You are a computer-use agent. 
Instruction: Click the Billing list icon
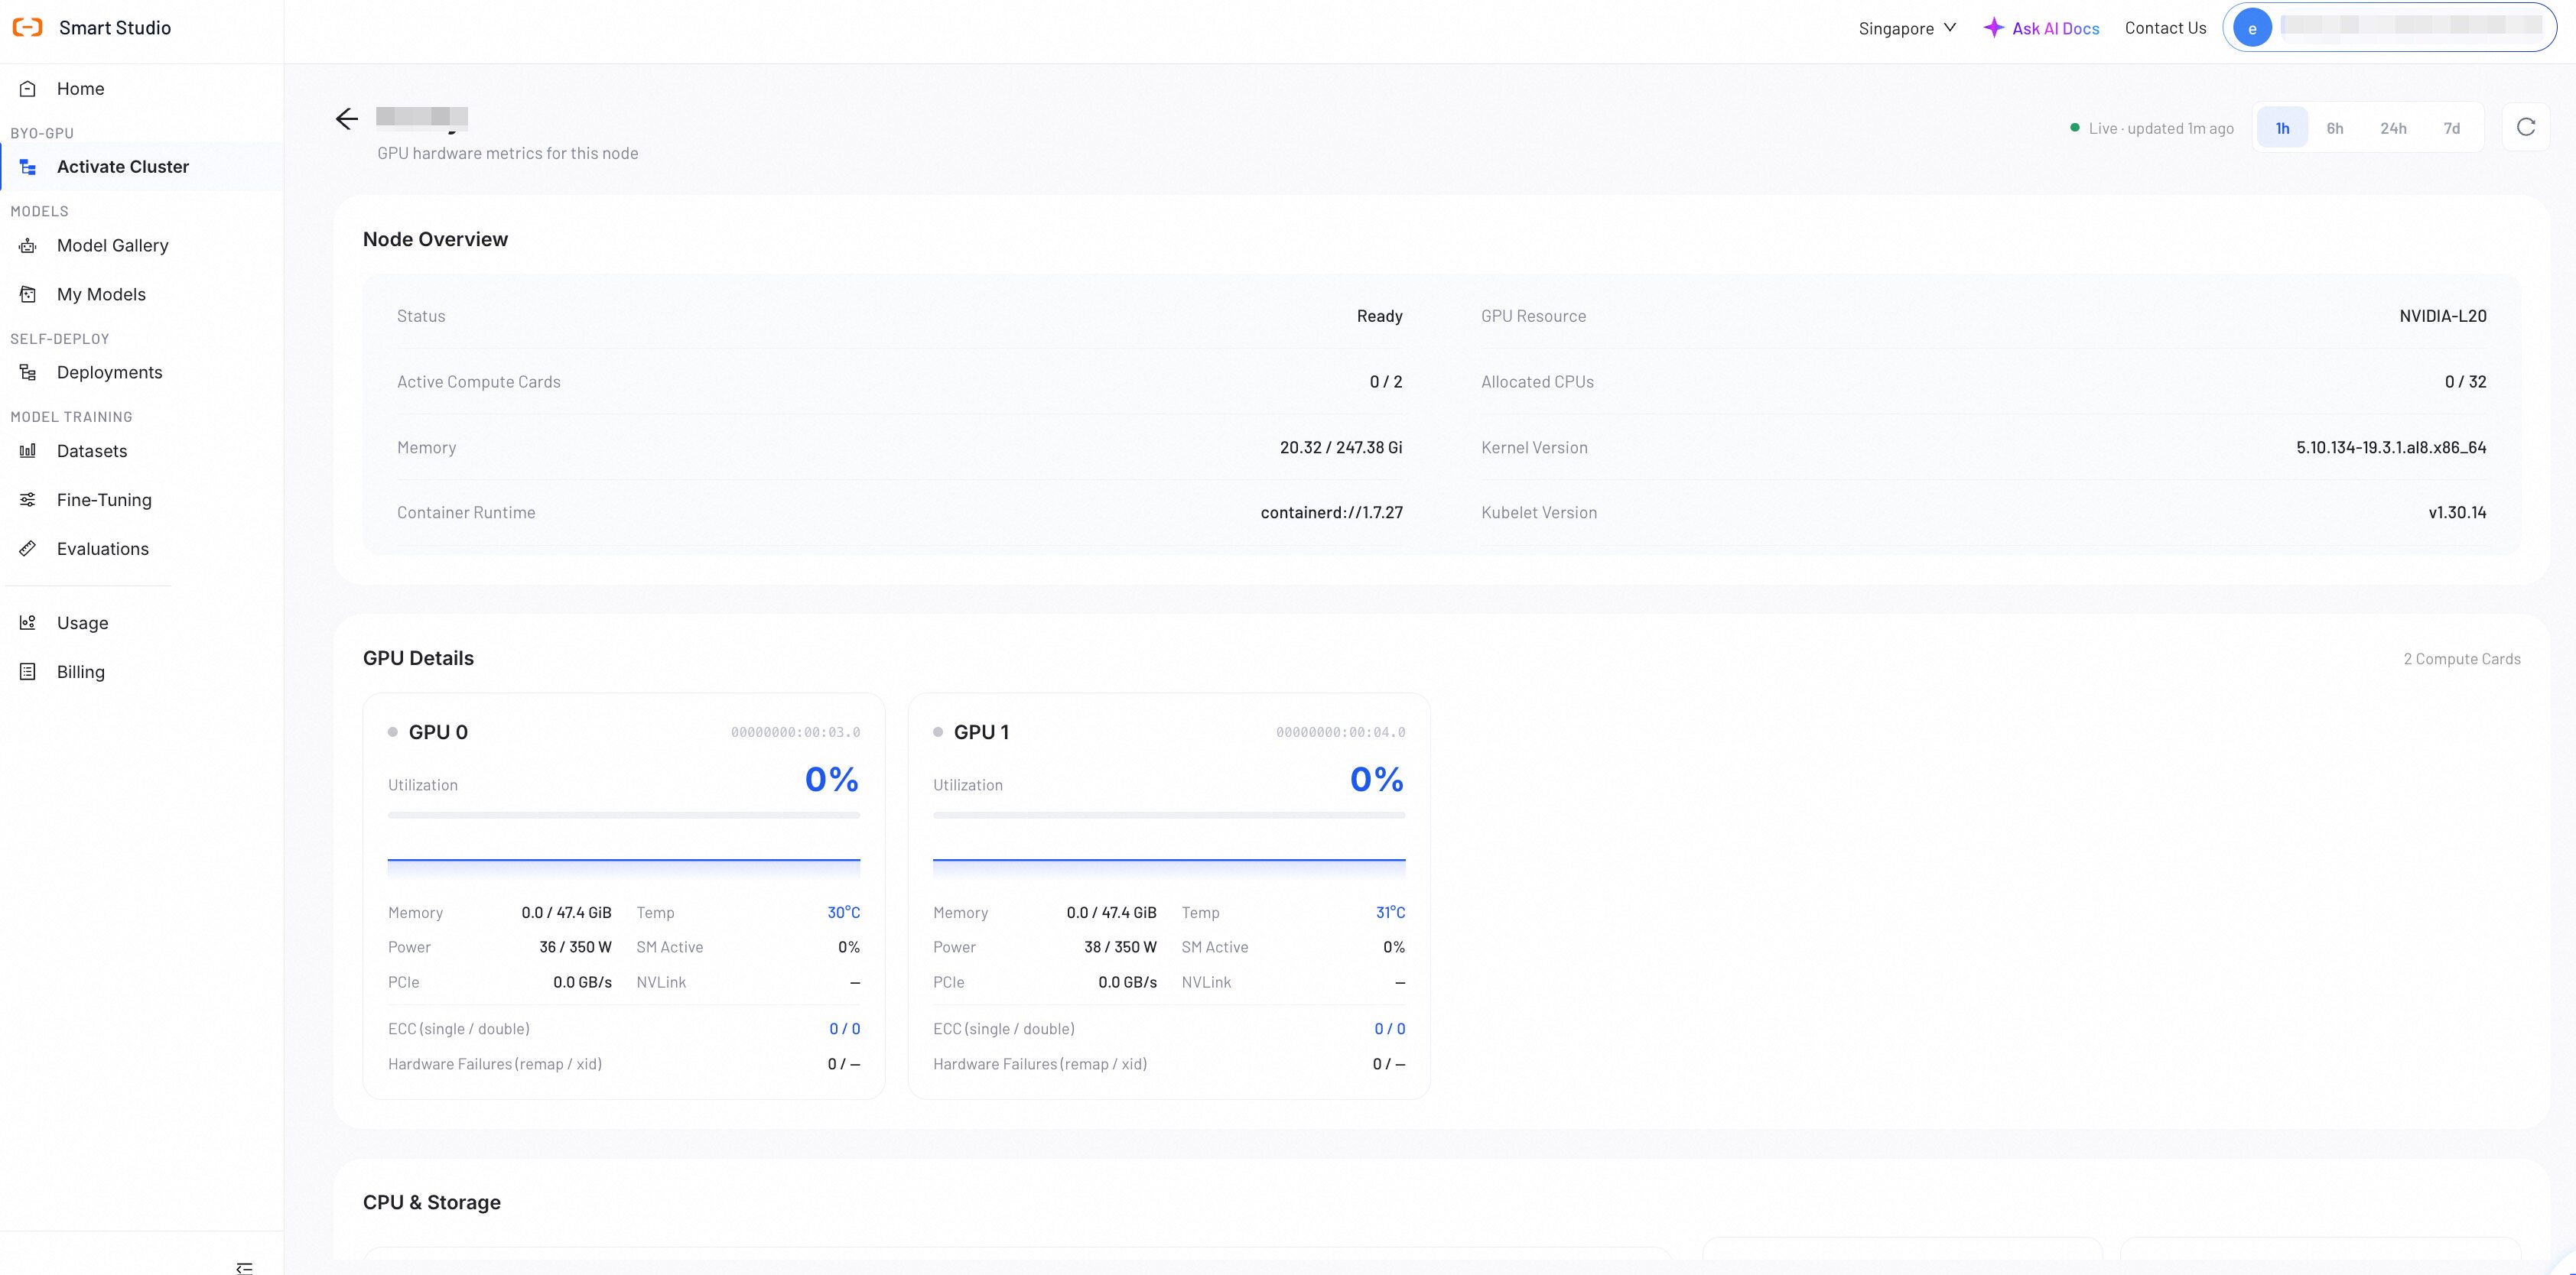pos(28,671)
